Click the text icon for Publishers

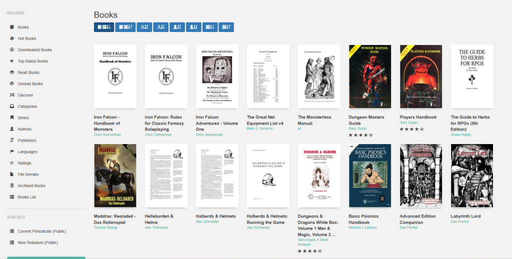[x=12, y=140]
